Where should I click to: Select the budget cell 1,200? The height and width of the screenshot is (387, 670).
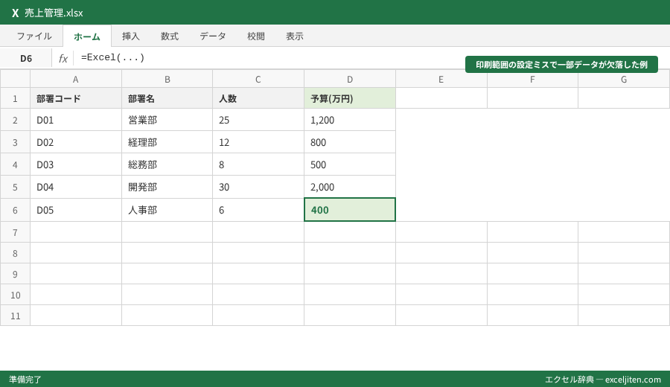coord(350,120)
